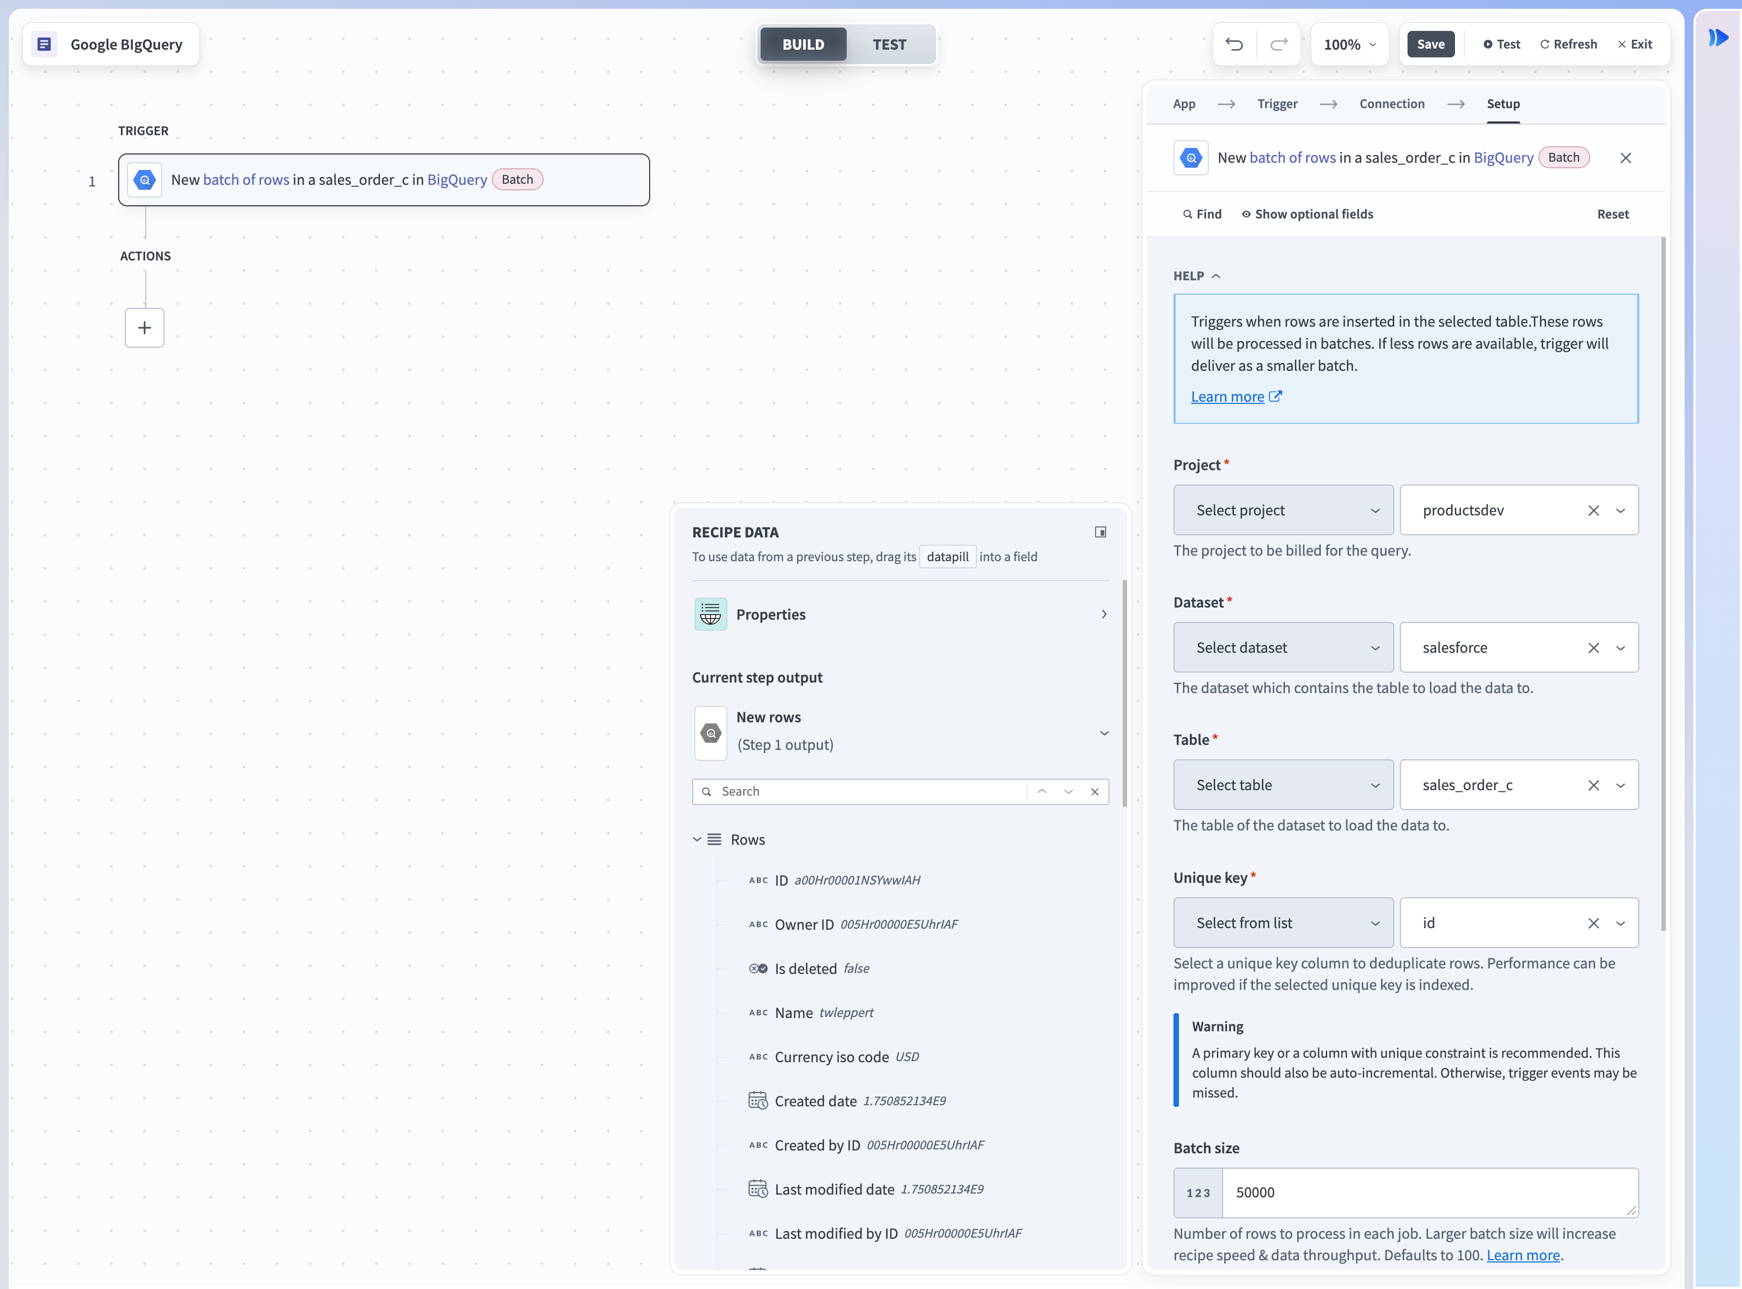
Task: Switch to BUILD mode
Action: (803, 45)
